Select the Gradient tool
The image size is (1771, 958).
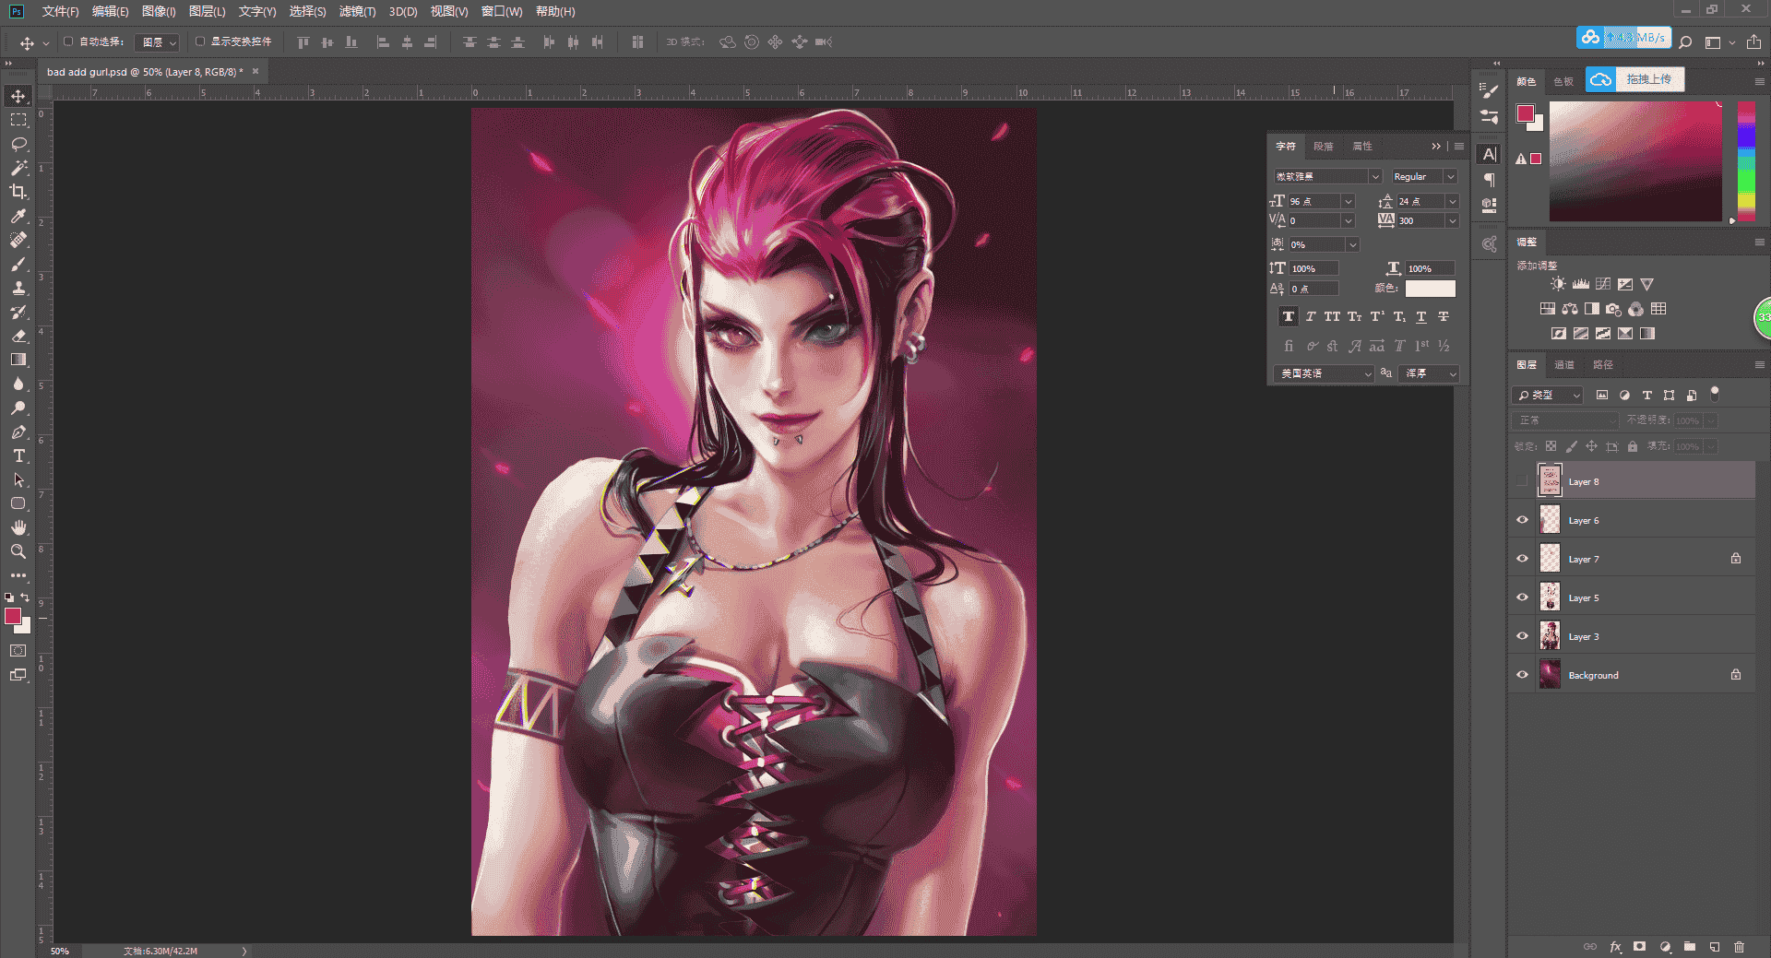(18, 360)
